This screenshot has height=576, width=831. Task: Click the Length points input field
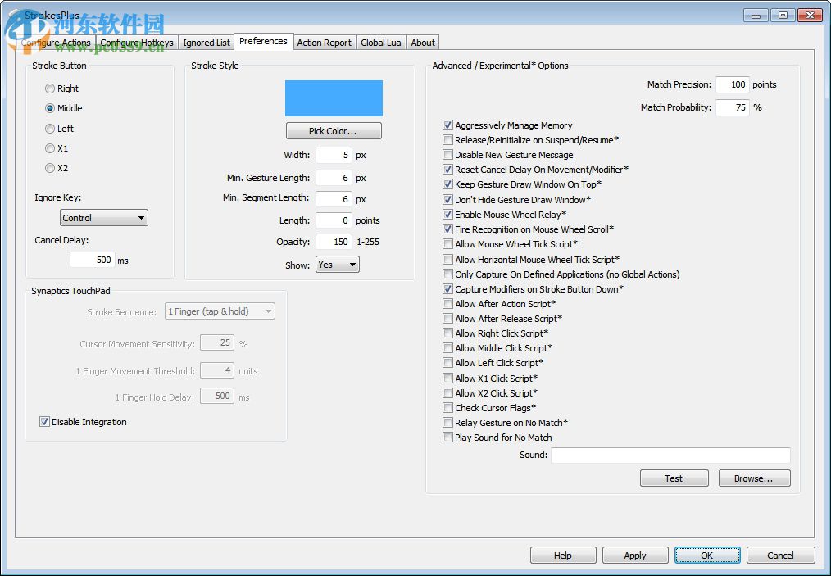pyautogui.click(x=334, y=220)
